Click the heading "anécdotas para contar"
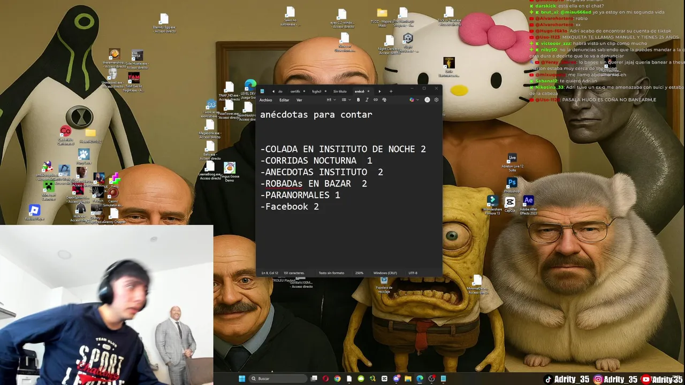Viewport: 685px width, 385px height. (316, 114)
